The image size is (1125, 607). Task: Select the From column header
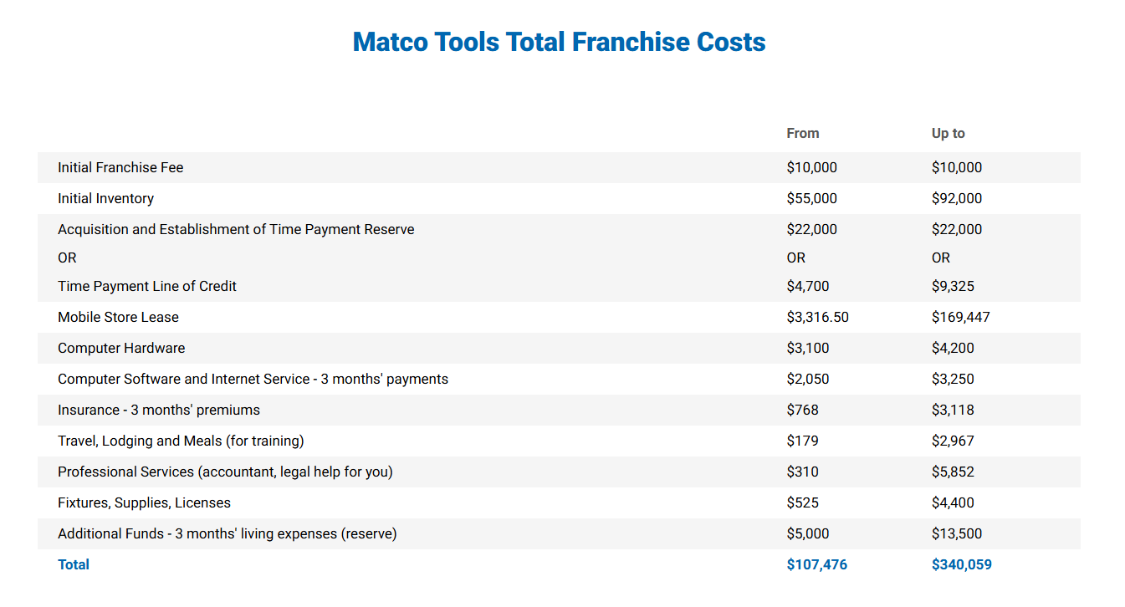(803, 133)
